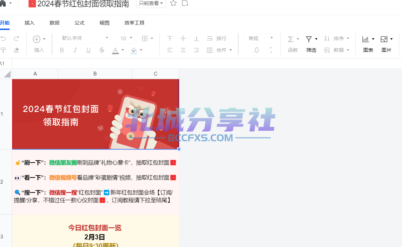This screenshot has height=247, width=402.
Task: Click the Σ 函数 sum icon
Action: (x=291, y=39)
